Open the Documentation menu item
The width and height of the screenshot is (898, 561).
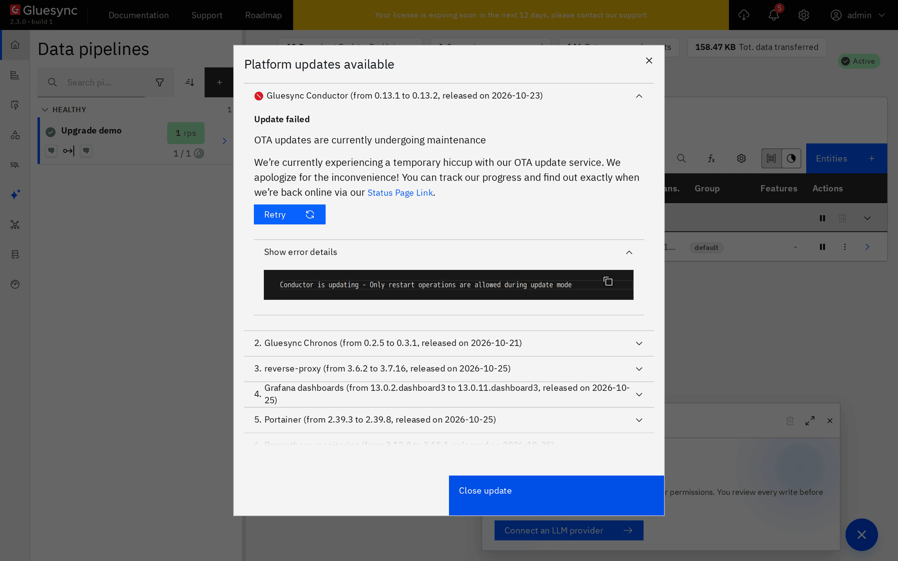139,15
